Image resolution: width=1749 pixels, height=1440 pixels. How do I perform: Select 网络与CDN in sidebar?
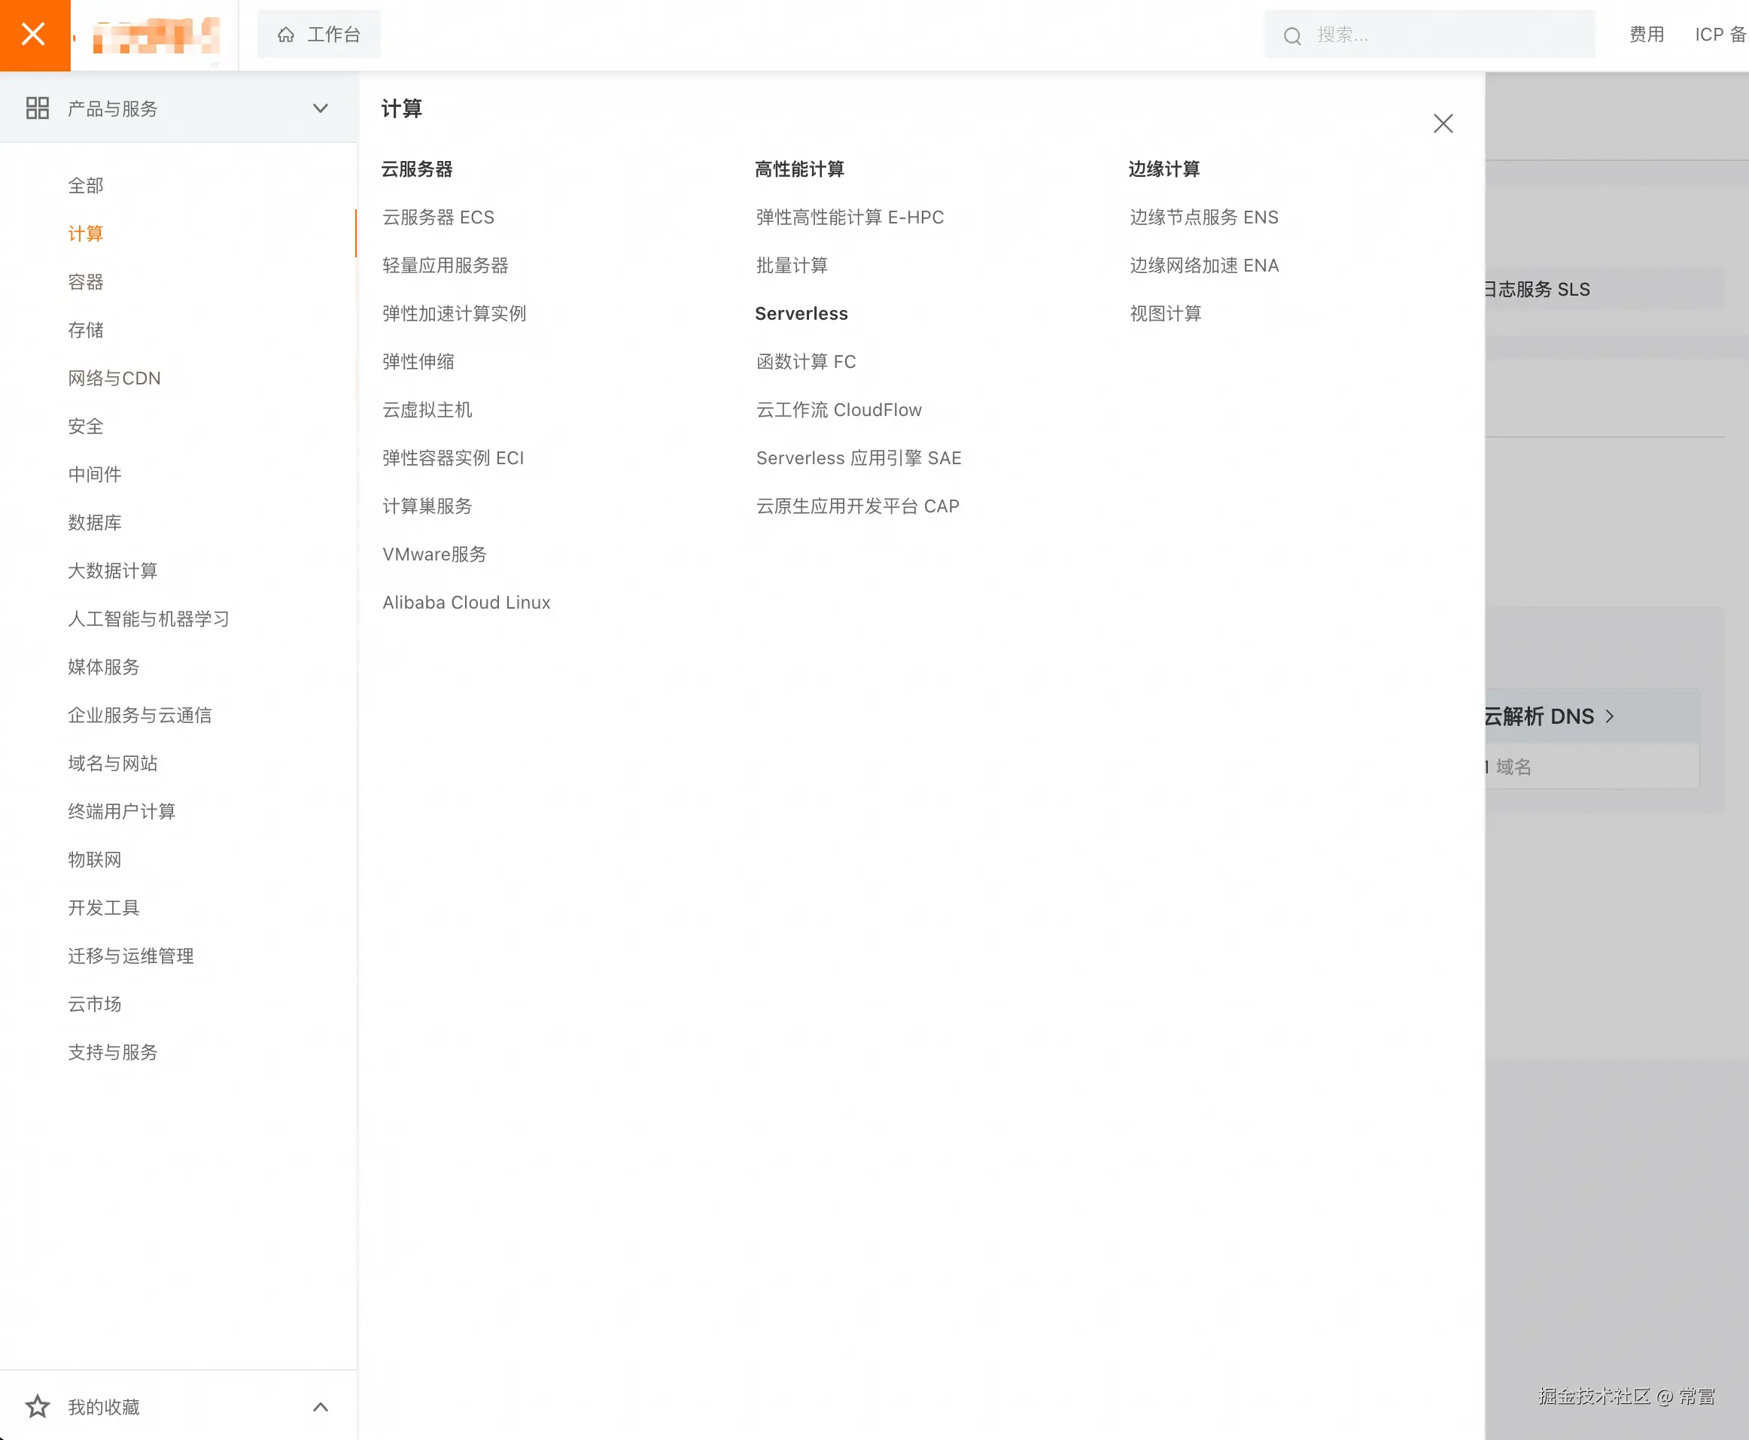tap(114, 378)
